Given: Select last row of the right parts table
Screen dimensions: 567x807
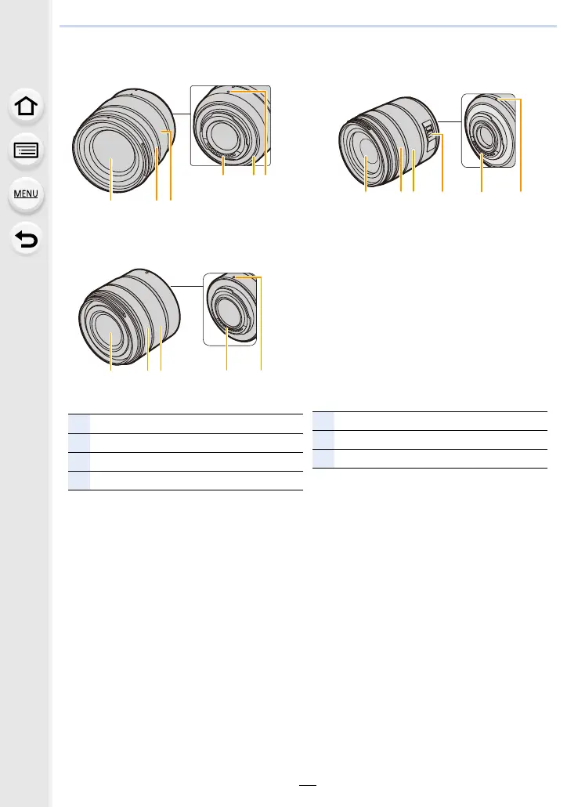Looking at the screenshot, I should coord(430,458).
